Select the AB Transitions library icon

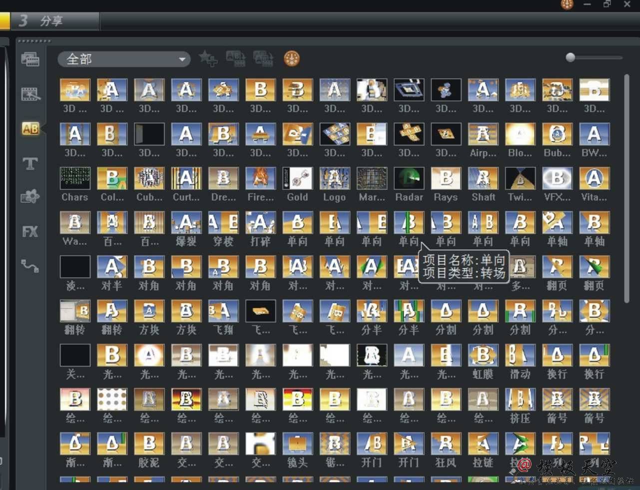[30, 129]
